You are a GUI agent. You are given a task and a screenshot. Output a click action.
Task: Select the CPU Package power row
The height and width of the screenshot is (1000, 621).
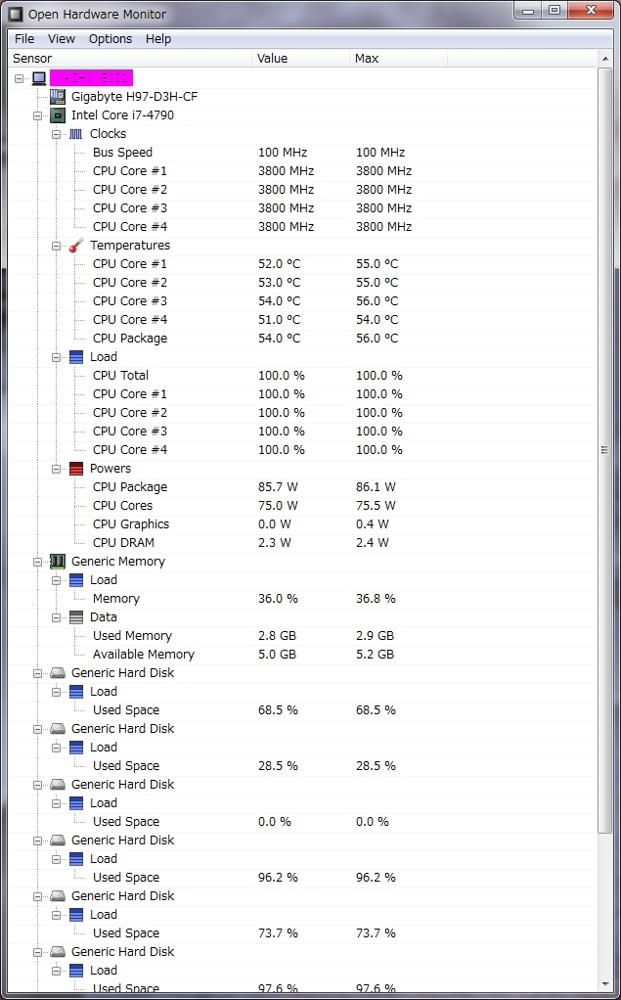302,487
